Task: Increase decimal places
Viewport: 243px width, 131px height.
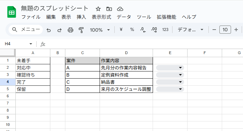Action: [154, 30]
